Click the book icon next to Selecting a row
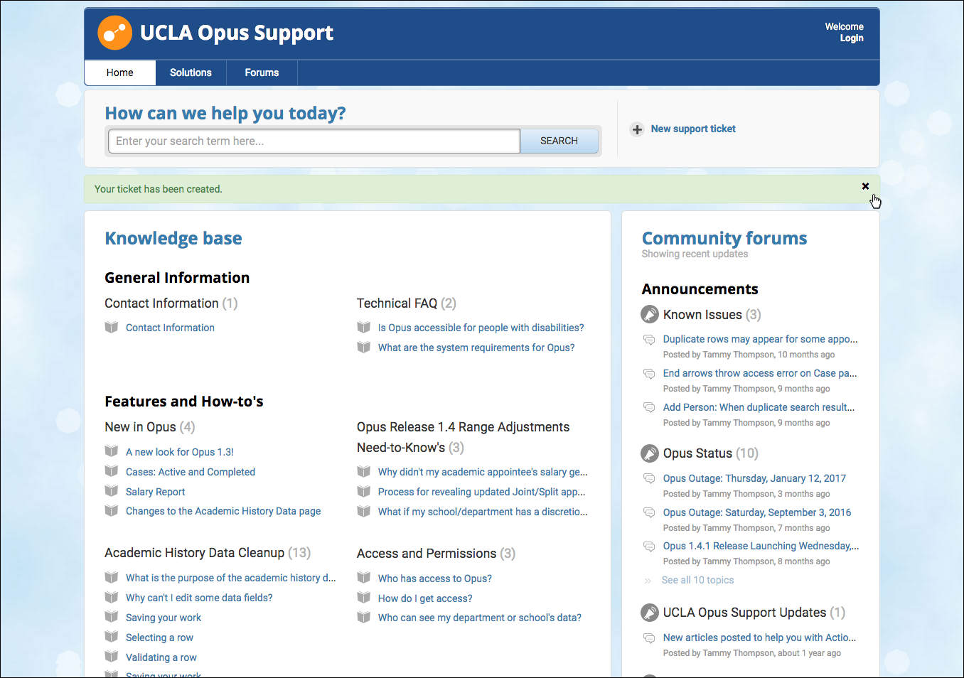964x678 pixels. point(112,637)
